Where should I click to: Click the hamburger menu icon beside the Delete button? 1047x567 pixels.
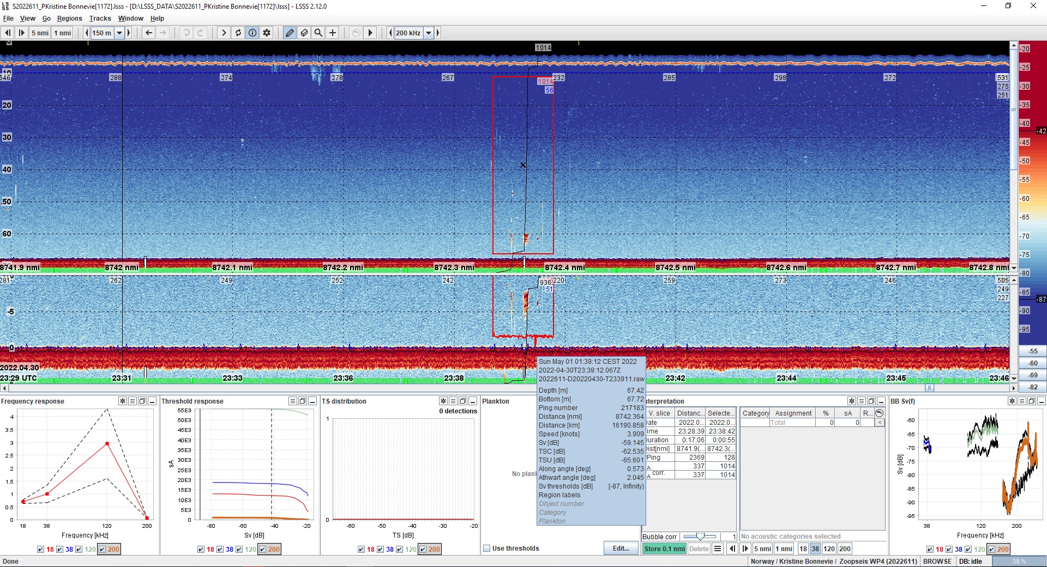[718, 548]
